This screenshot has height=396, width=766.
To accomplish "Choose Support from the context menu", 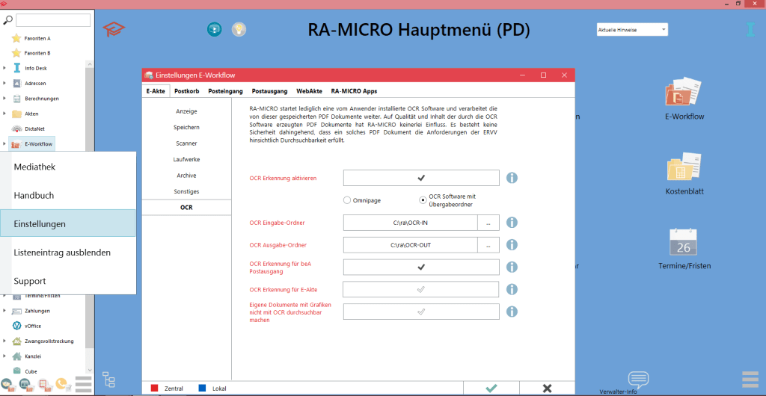I will [x=68, y=282].
